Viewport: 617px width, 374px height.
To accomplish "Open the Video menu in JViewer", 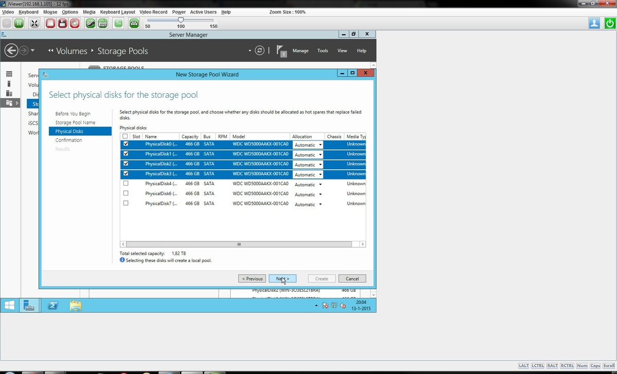I will (8, 12).
